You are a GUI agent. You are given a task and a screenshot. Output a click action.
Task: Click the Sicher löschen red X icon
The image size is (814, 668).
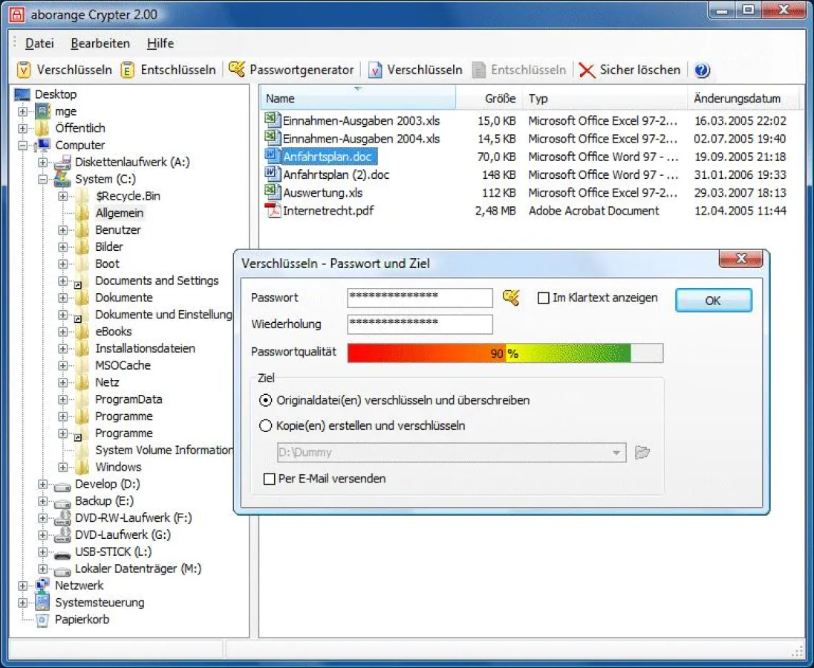tap(587, 70)
